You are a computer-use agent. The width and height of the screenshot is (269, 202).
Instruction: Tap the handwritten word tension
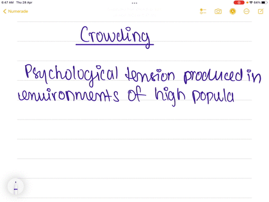150,74
